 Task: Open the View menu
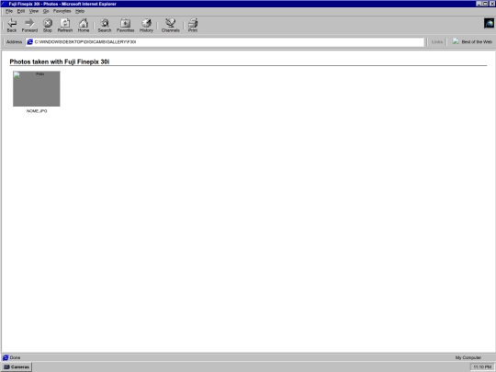34,11
